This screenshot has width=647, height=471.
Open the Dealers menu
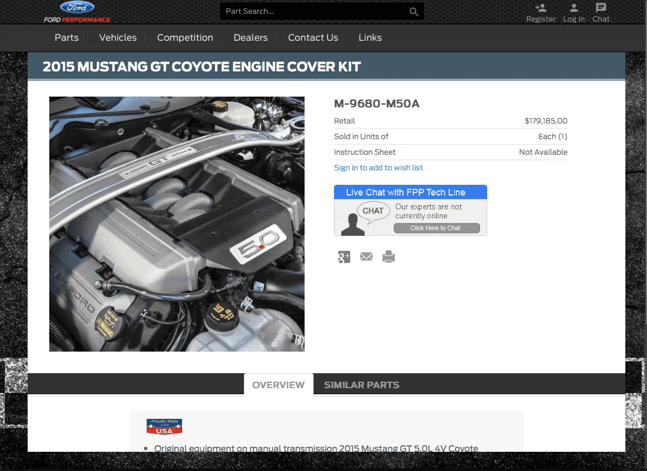(251, 37)
